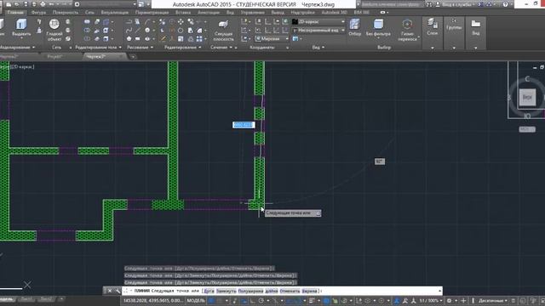Expand the Редактирование тела panel

(x=99, y=48)
